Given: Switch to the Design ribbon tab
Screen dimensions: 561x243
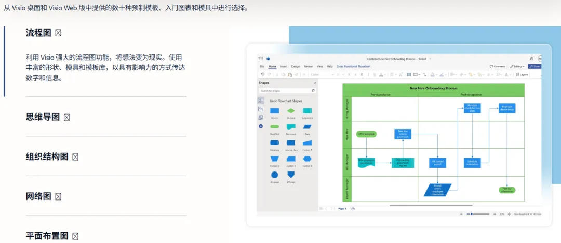Looking at the screenshot, I should coord(296,66).
